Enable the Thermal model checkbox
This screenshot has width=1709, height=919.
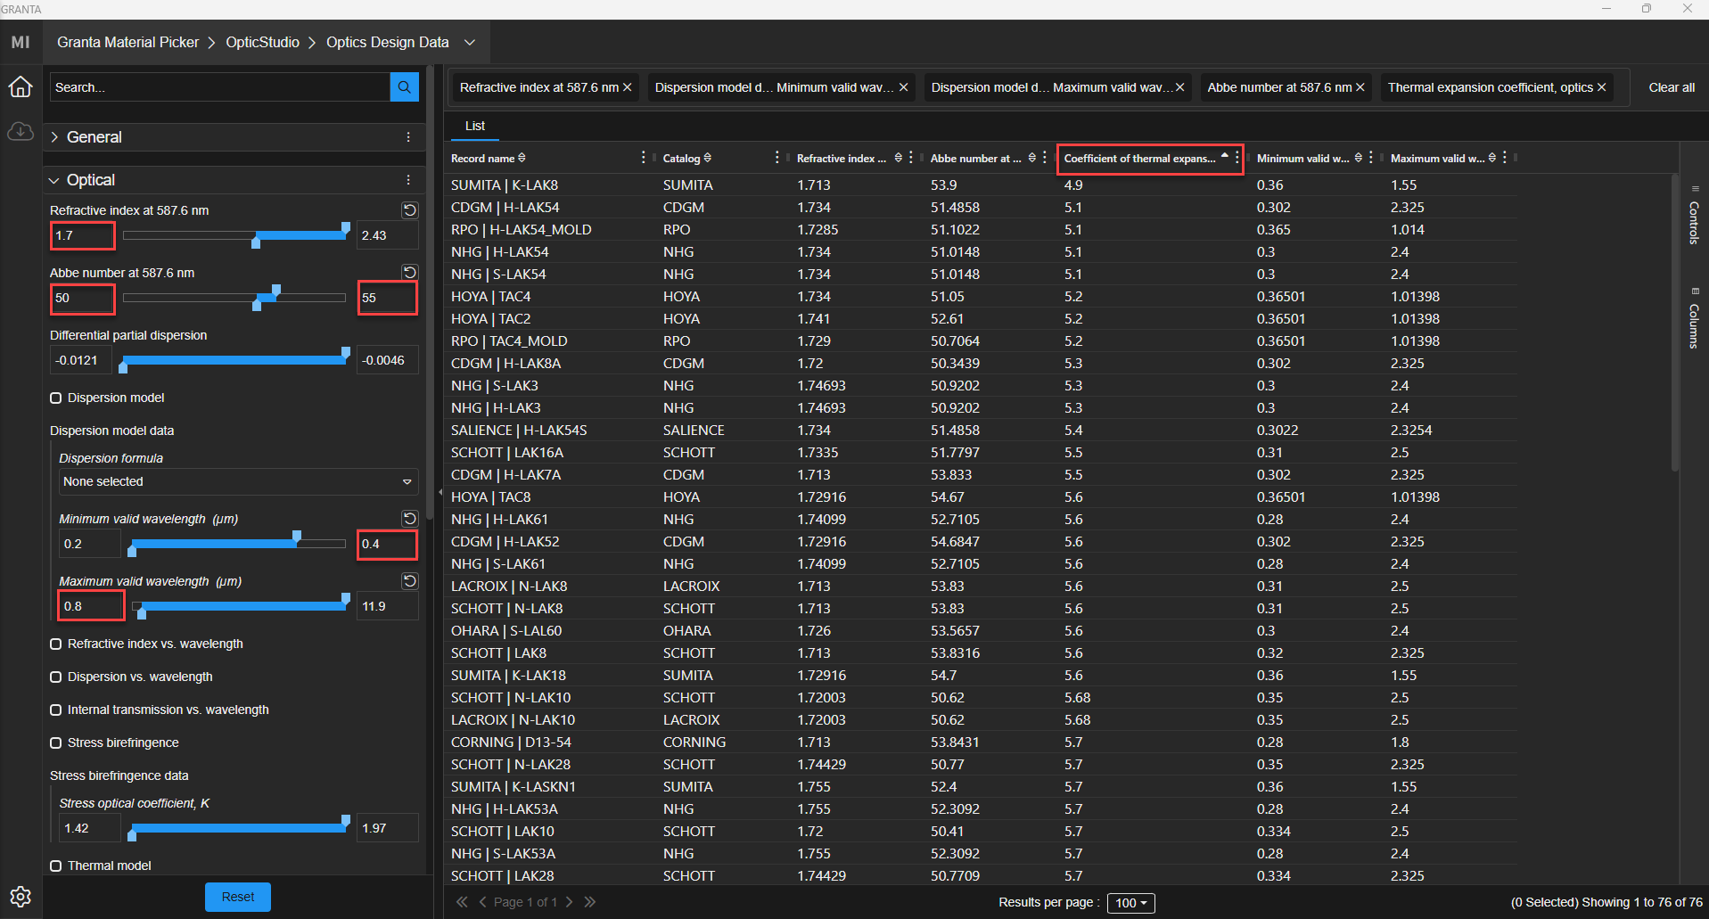coord(56,866)
